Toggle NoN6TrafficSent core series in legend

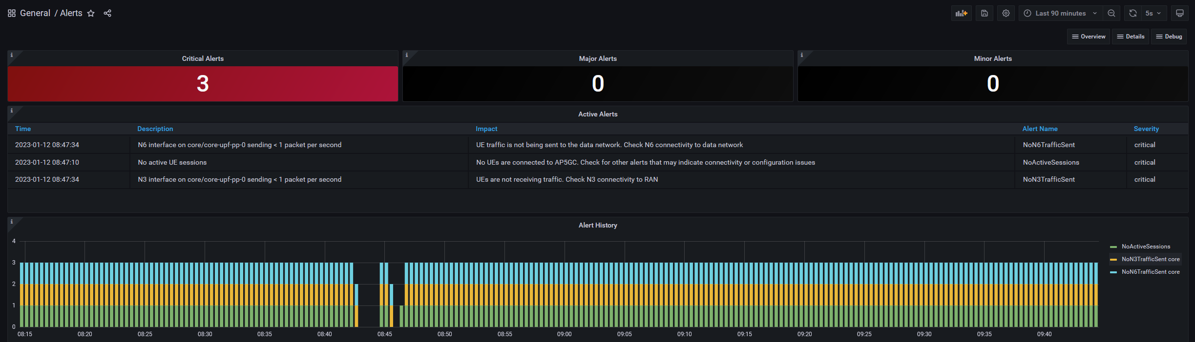(x=1151, y=272)
